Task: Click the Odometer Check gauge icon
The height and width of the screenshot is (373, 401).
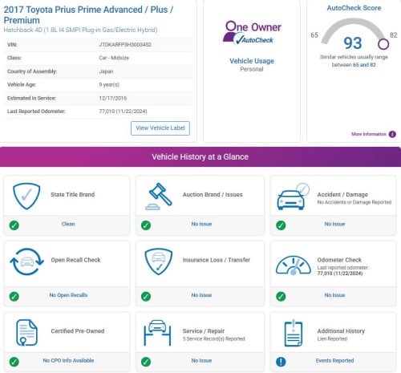Action: pos(294,266)
